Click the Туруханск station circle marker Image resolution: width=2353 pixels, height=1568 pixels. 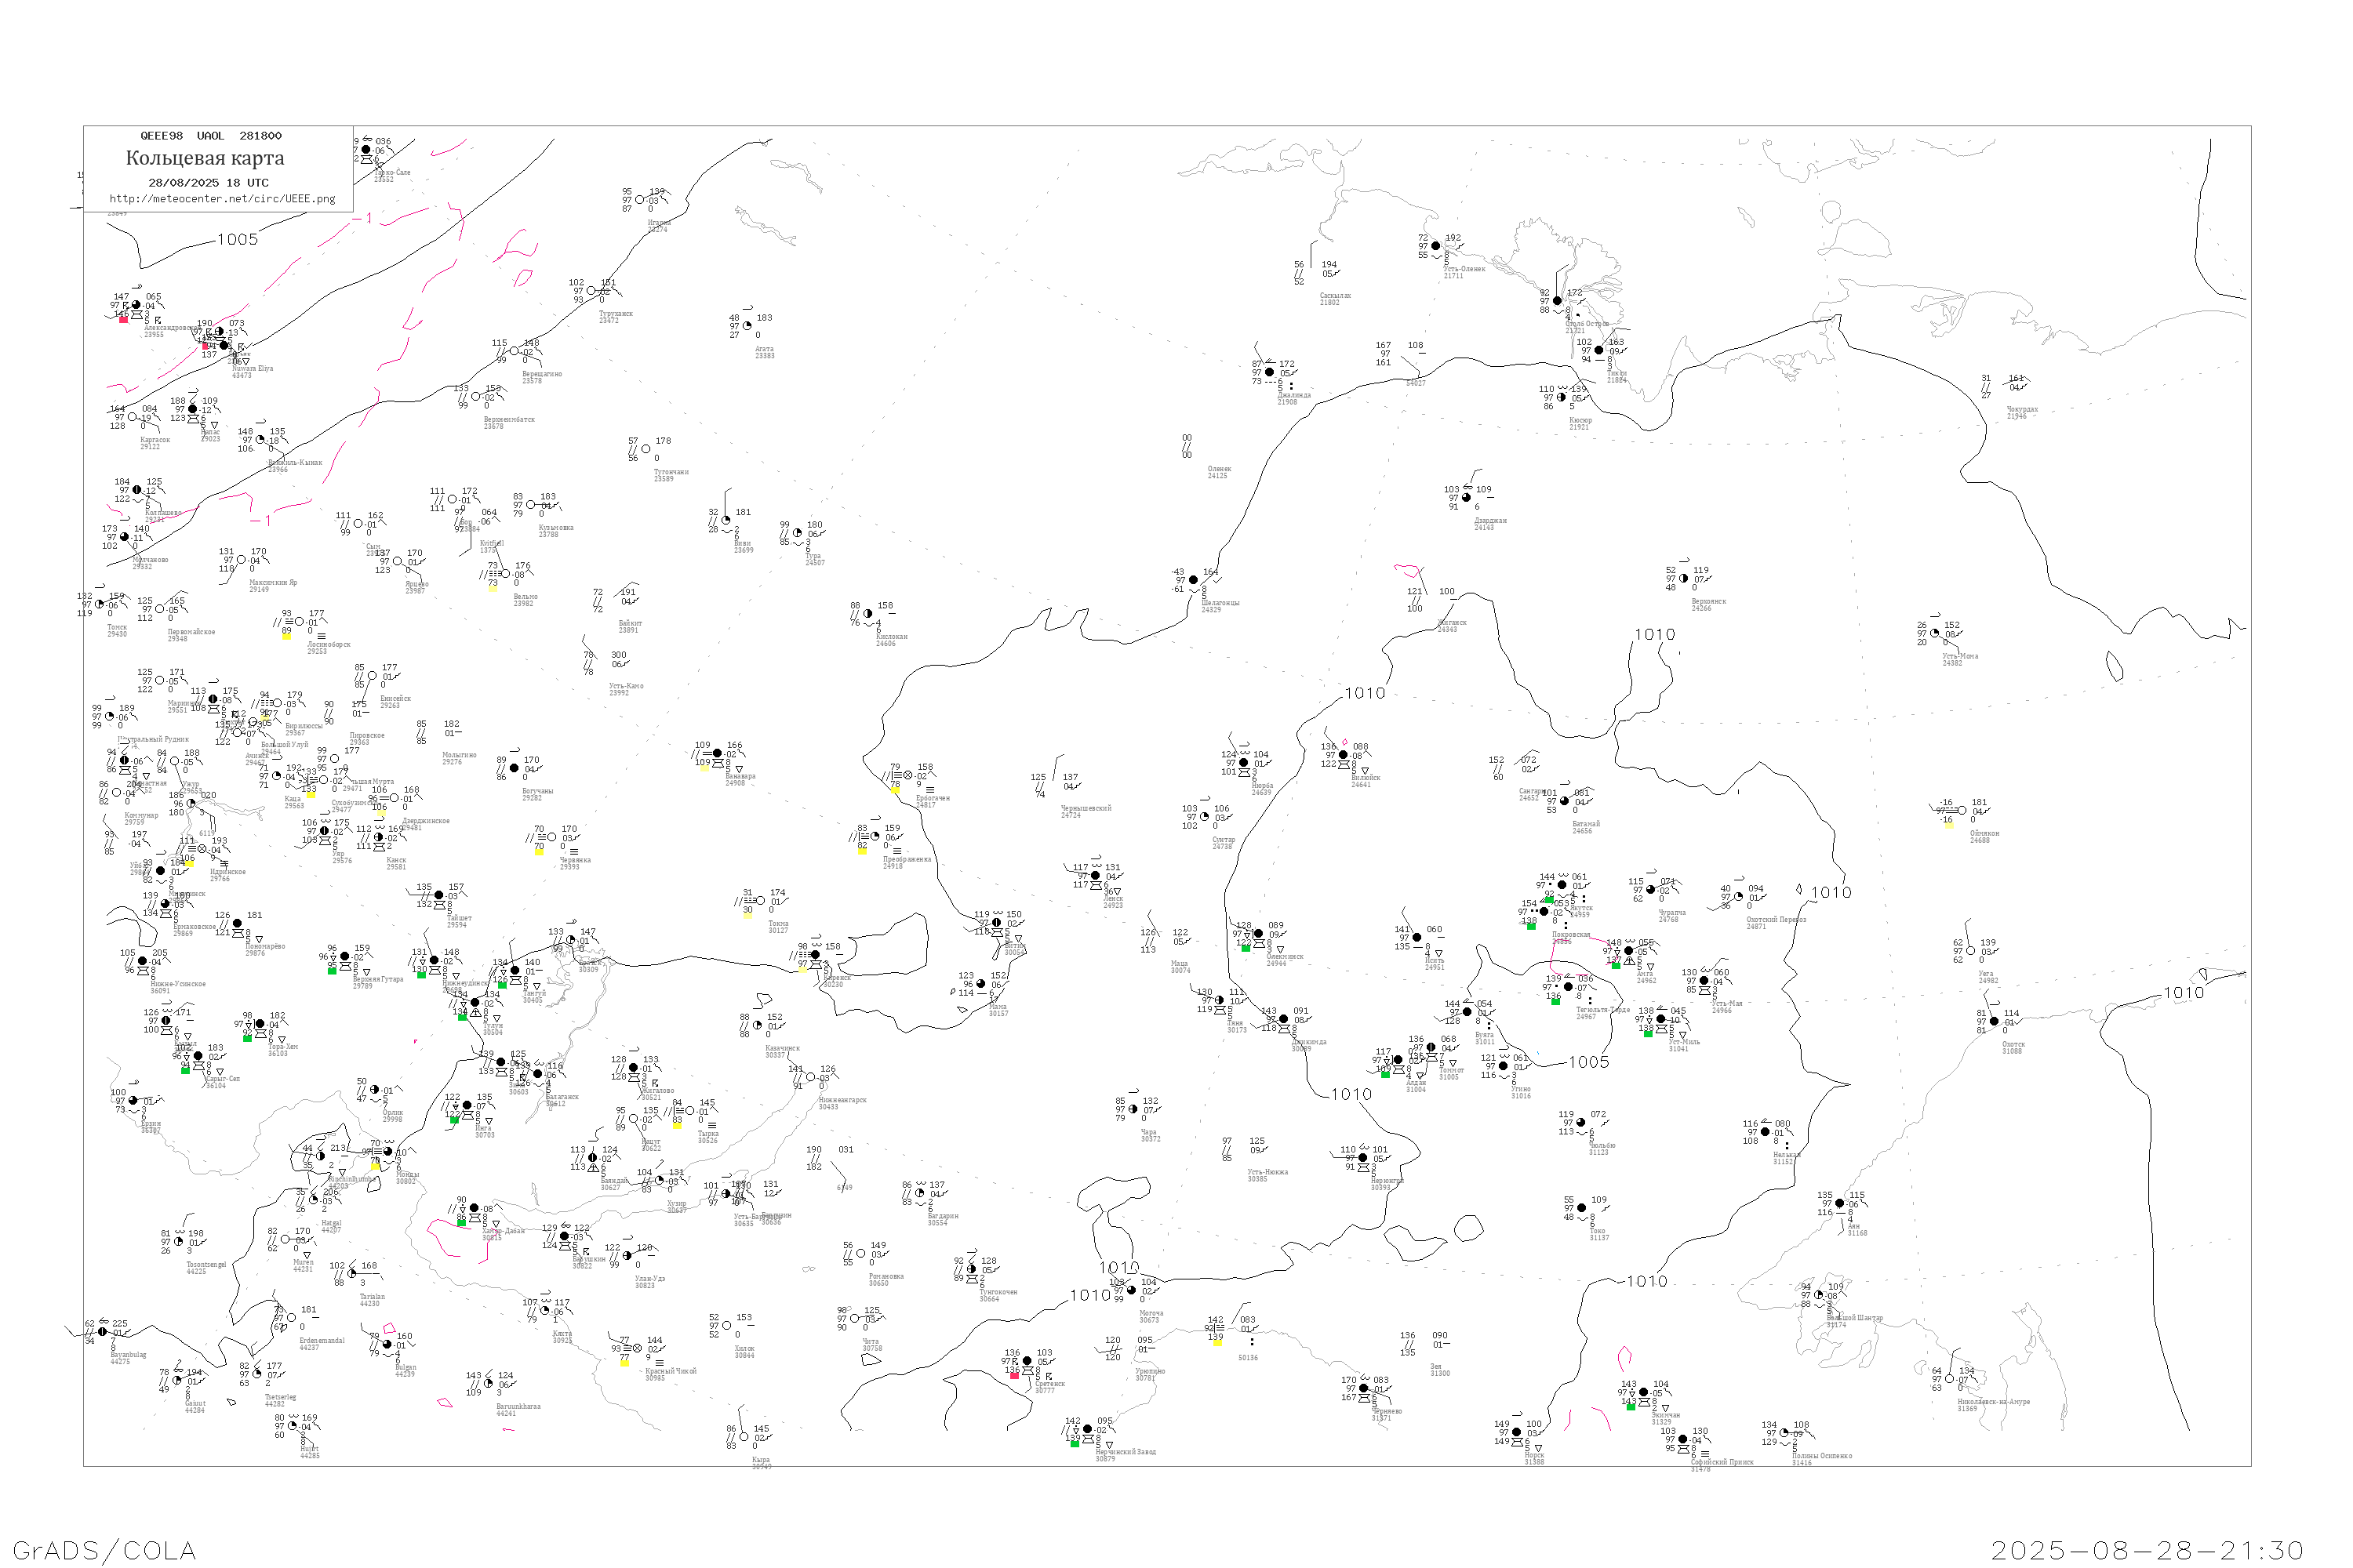pos(591,292)
